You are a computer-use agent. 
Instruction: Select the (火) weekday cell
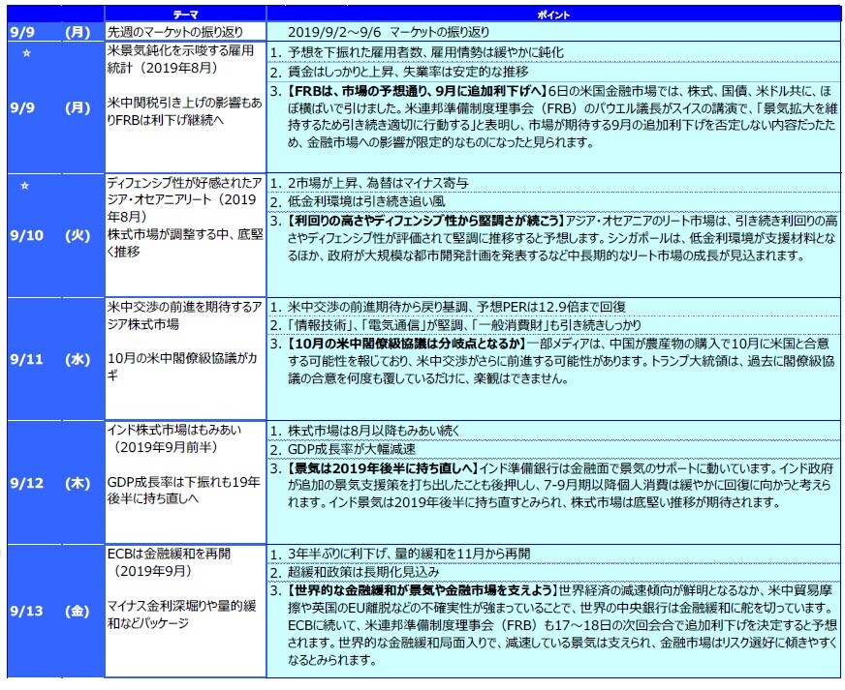(78, 234)
